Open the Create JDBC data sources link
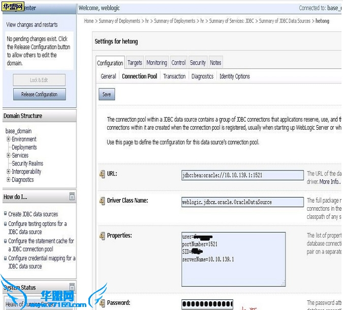 tap(33, 214)
